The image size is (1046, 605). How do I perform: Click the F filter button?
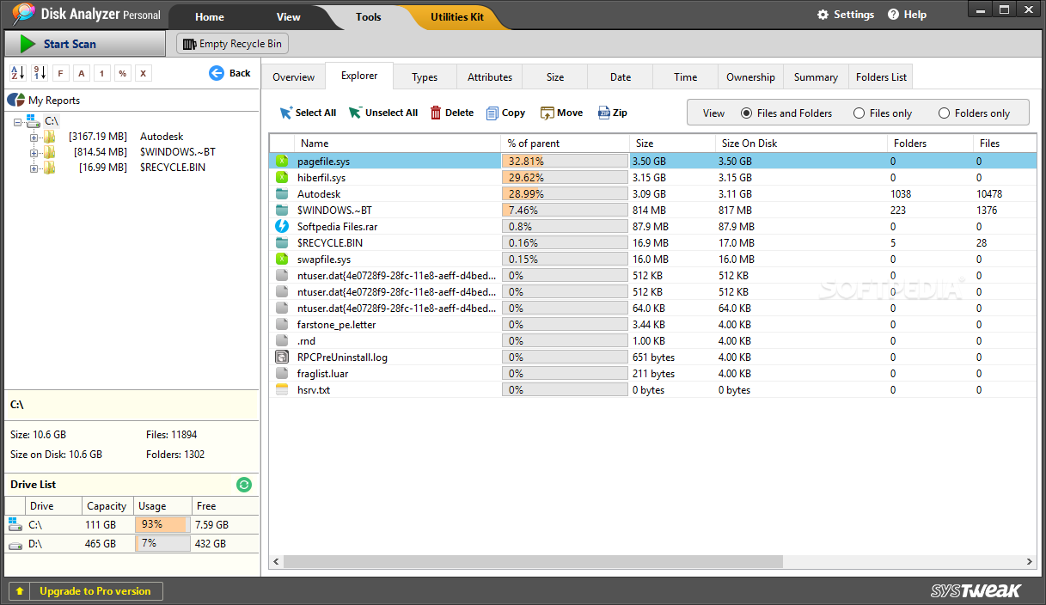pos(60,73)
